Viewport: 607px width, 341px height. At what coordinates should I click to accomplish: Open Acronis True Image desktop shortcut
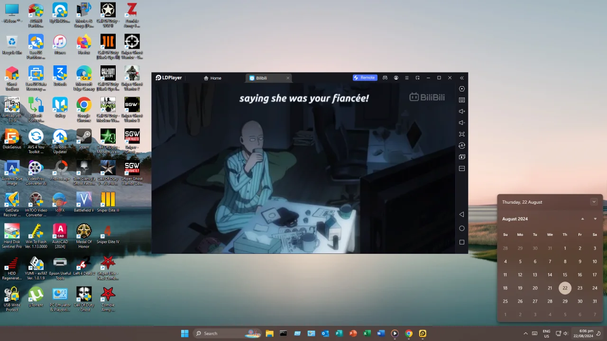click(12, 173)
